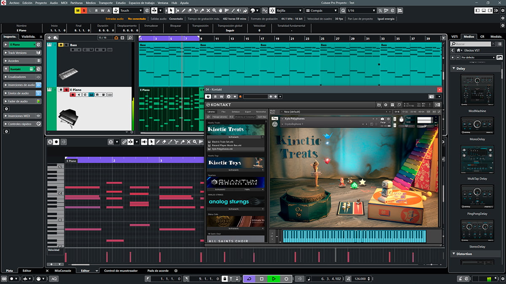
Task: Toggle global Read automation R button
Action: click(x=97, y=11)
